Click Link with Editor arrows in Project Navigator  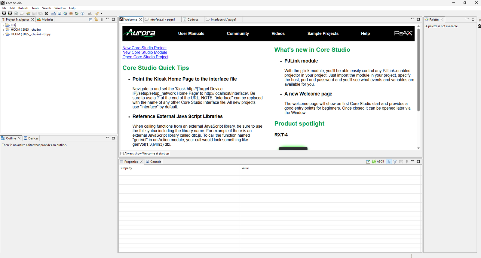(x=96, y=20)
